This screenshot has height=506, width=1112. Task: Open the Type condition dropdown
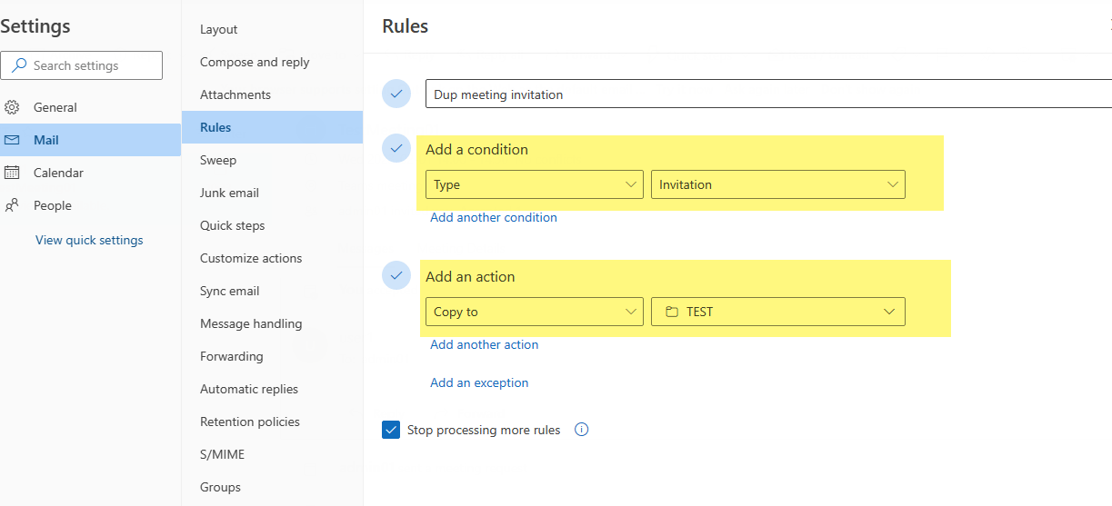pos(534,184)
